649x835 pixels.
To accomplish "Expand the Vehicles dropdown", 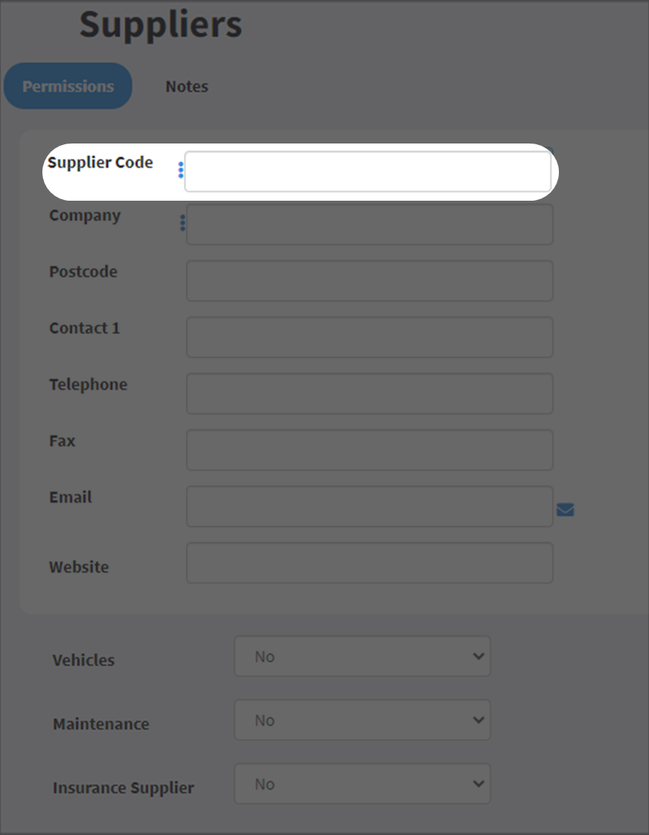I will (x=362, y=656).
